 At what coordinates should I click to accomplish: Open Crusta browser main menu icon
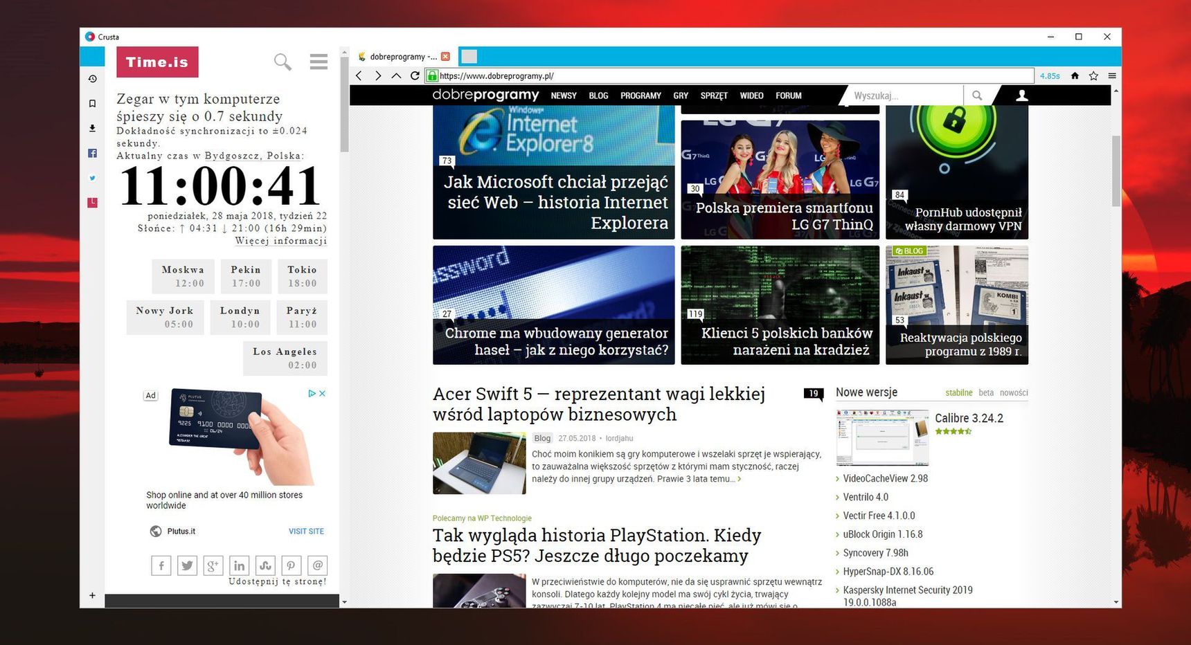pos(1112,76)
